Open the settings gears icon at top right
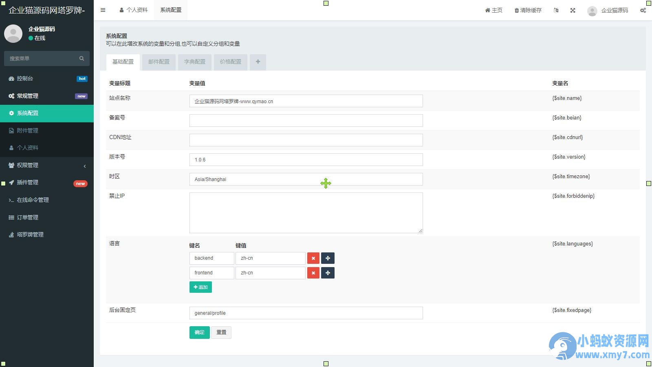Image resolution: width=652 pixels, height=367 pixels. 643,10
